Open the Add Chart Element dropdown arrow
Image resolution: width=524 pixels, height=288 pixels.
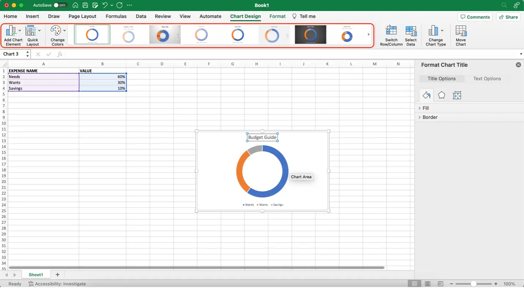click(20, 30)
